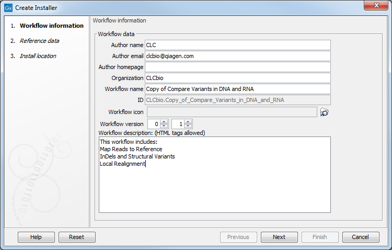Image resolution: width=392 pixels, height=250 pixels.
Task: Edit the Workflow name field
Action: pyautogui.click(x=237, y=89)
